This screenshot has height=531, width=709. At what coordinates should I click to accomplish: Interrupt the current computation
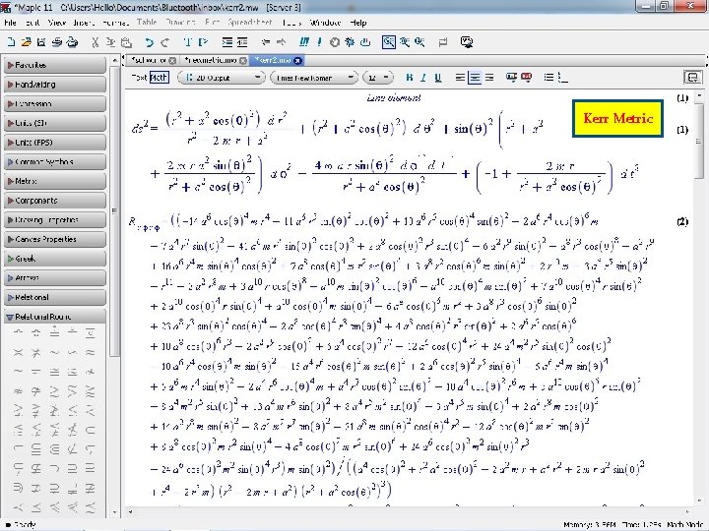(335, 42)
